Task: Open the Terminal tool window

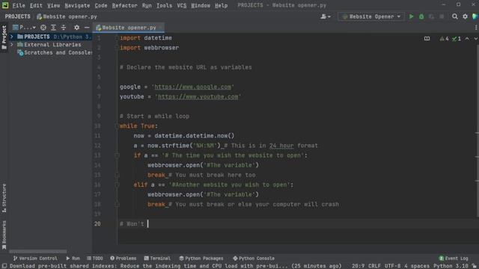Action: click(x=157, y=259)
